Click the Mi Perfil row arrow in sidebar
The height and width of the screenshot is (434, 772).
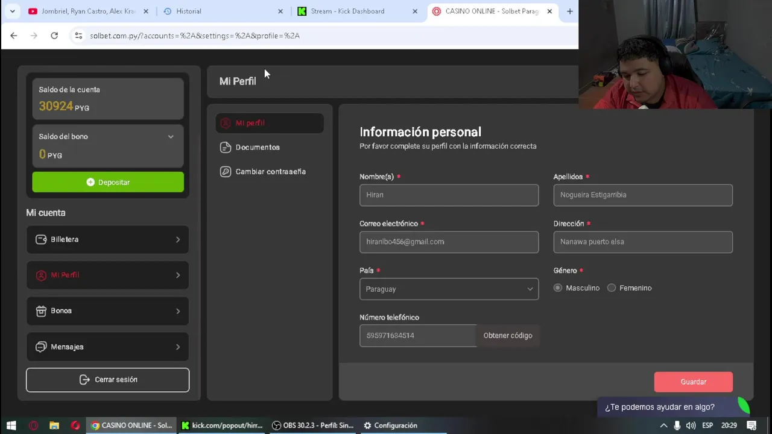pos(178,275)
